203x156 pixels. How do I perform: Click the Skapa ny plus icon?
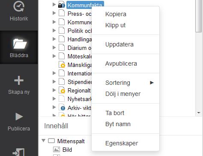point(19,80)
